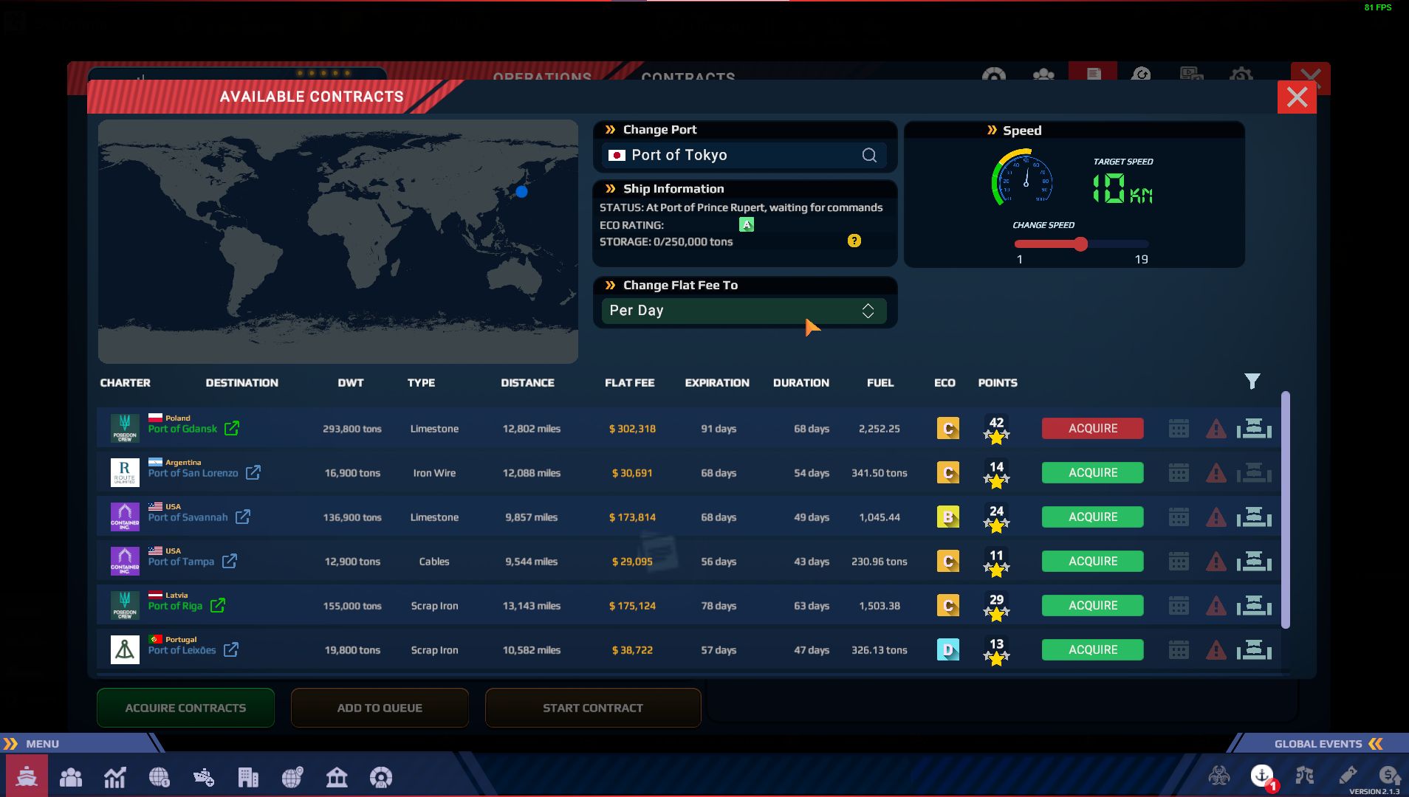Sort contracts by the DISTANCE column header

(x=527, y=383)
